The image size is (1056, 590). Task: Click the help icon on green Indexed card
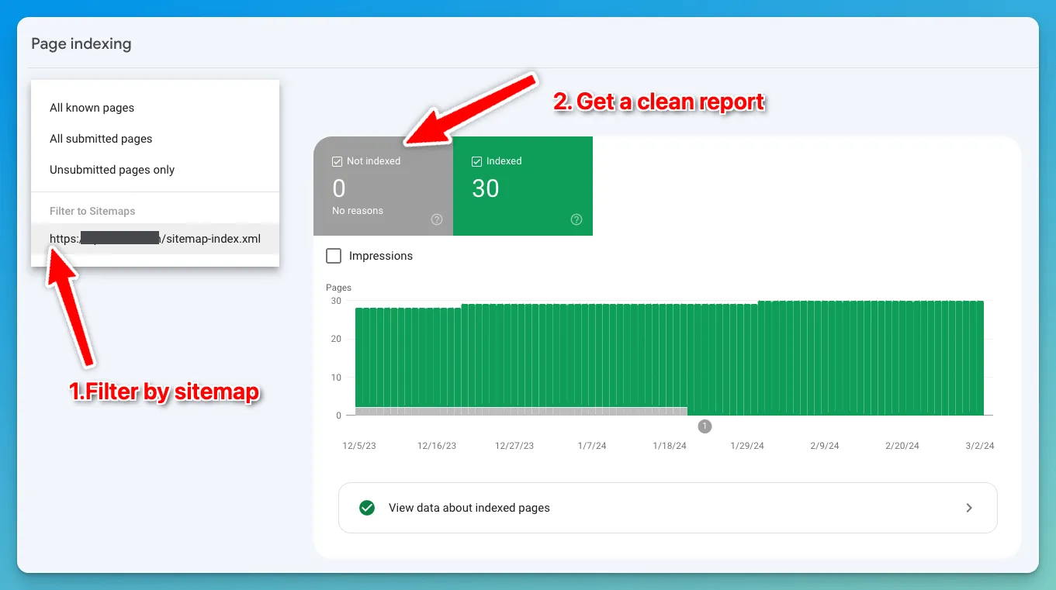click(576, 219)
